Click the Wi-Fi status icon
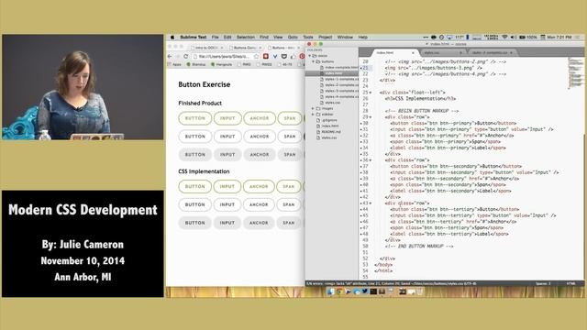587x330 pixels. coord(504,37)
